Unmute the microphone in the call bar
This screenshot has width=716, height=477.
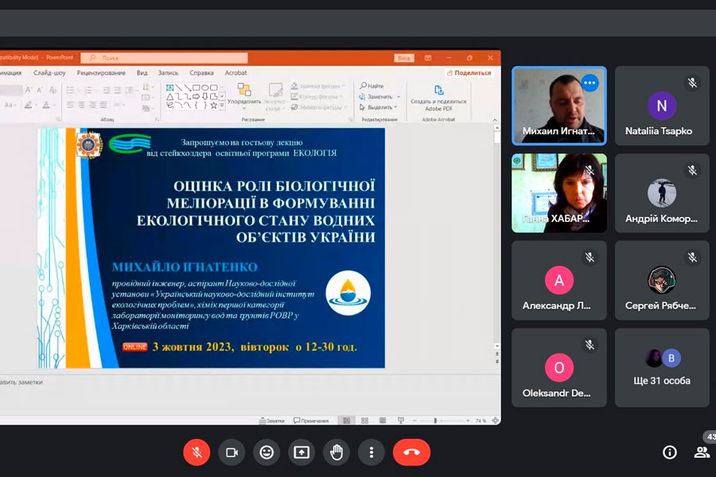click(x=197, y=452)
